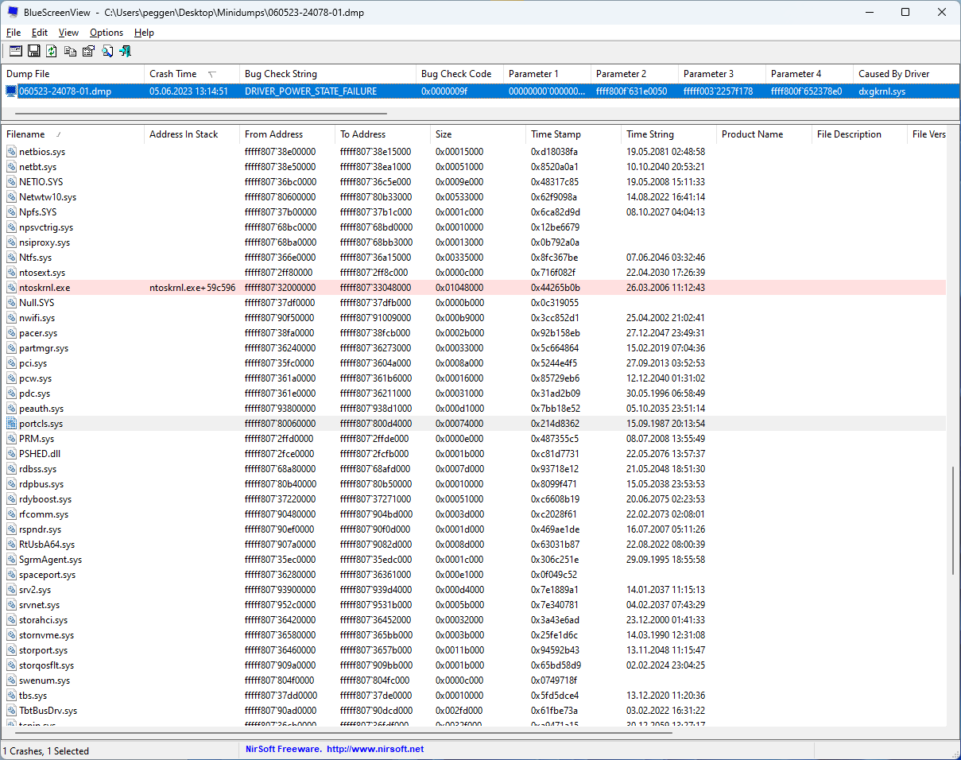Screen dimensions: 961x760
Task: Sort lower pane by Filename column header
Action: [73, 134]
